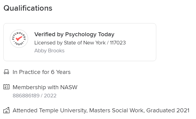This screenshot has height=119, width=196.
Task: Click Licensed by State of New York text
Action: tap(70, 43)
